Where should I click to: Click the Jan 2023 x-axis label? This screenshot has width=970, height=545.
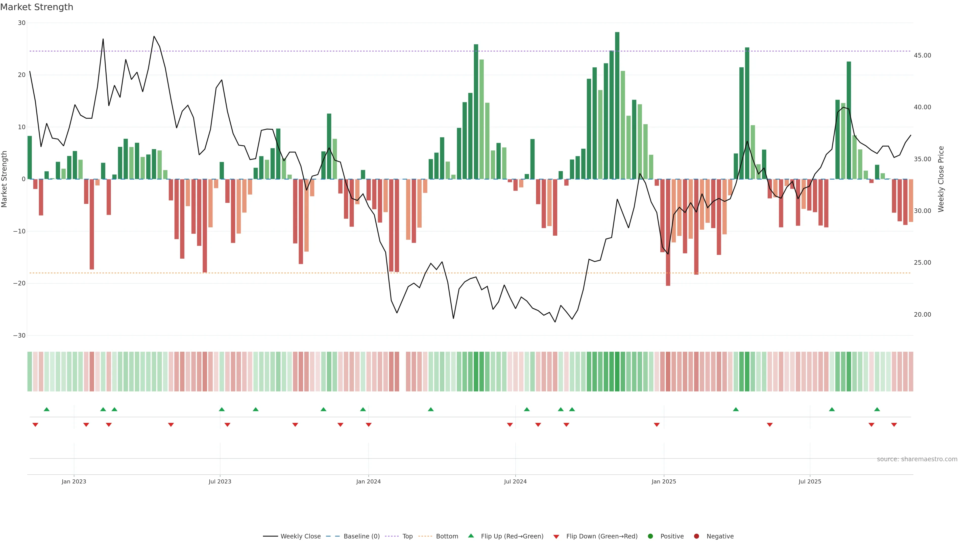coord(74,481)
